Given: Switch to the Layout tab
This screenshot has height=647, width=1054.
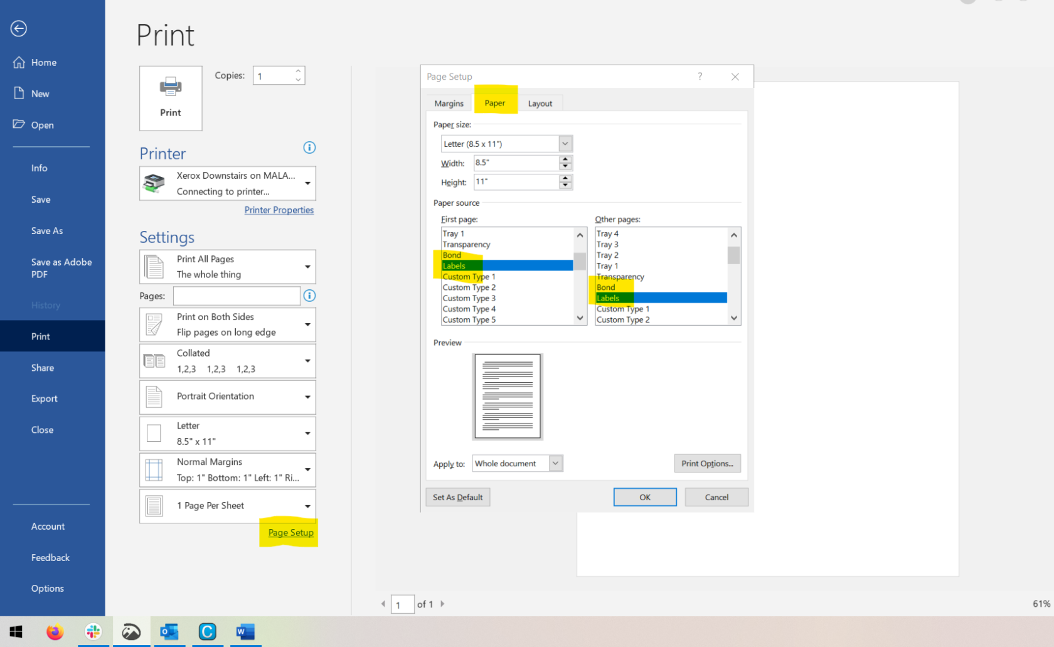Looking at the screenshot, I should 540,104.
